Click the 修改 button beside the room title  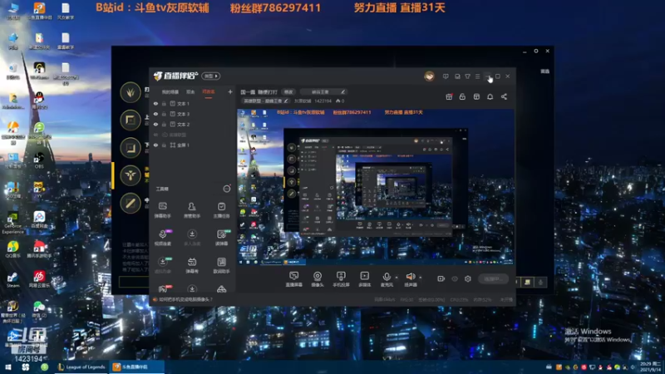[x=288, y=91]
